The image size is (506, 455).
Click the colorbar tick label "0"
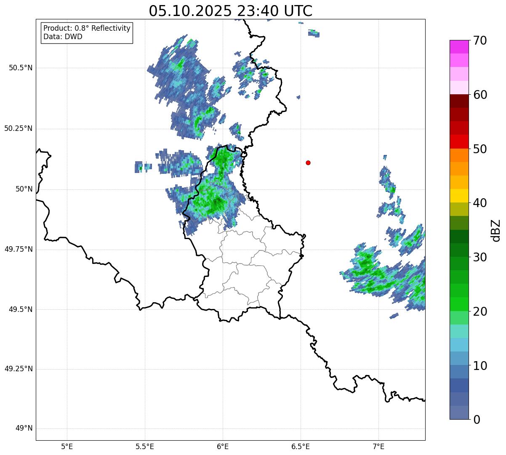pos(477,420)
